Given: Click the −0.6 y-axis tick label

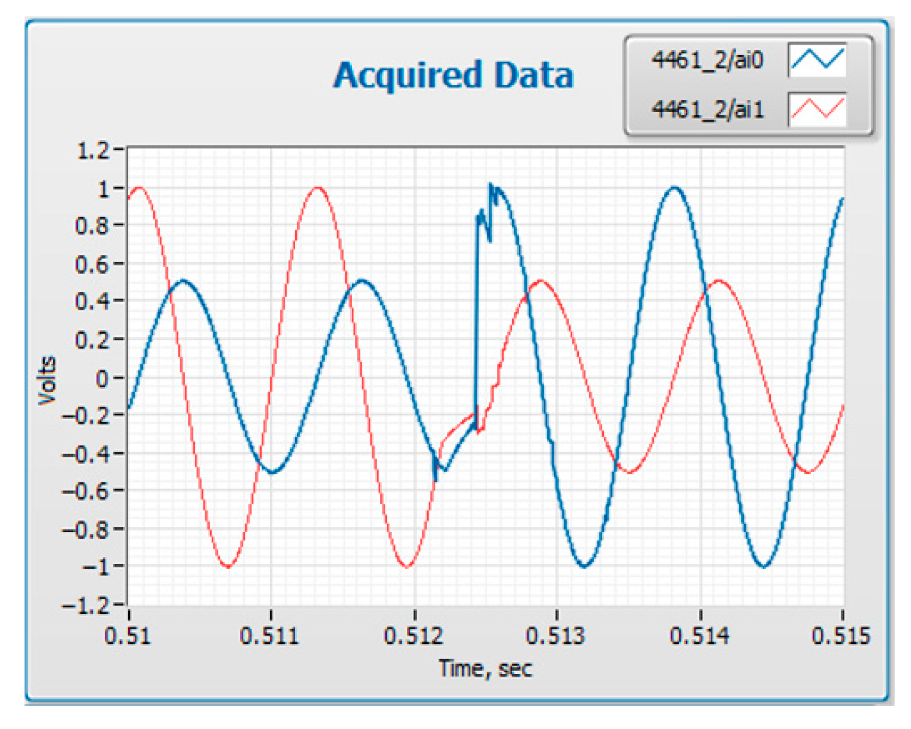Looking at the screenshot, I should pyautogui.click(x=86, y=491).
